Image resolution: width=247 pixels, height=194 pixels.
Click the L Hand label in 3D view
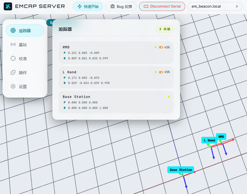(x=209, y=140)
